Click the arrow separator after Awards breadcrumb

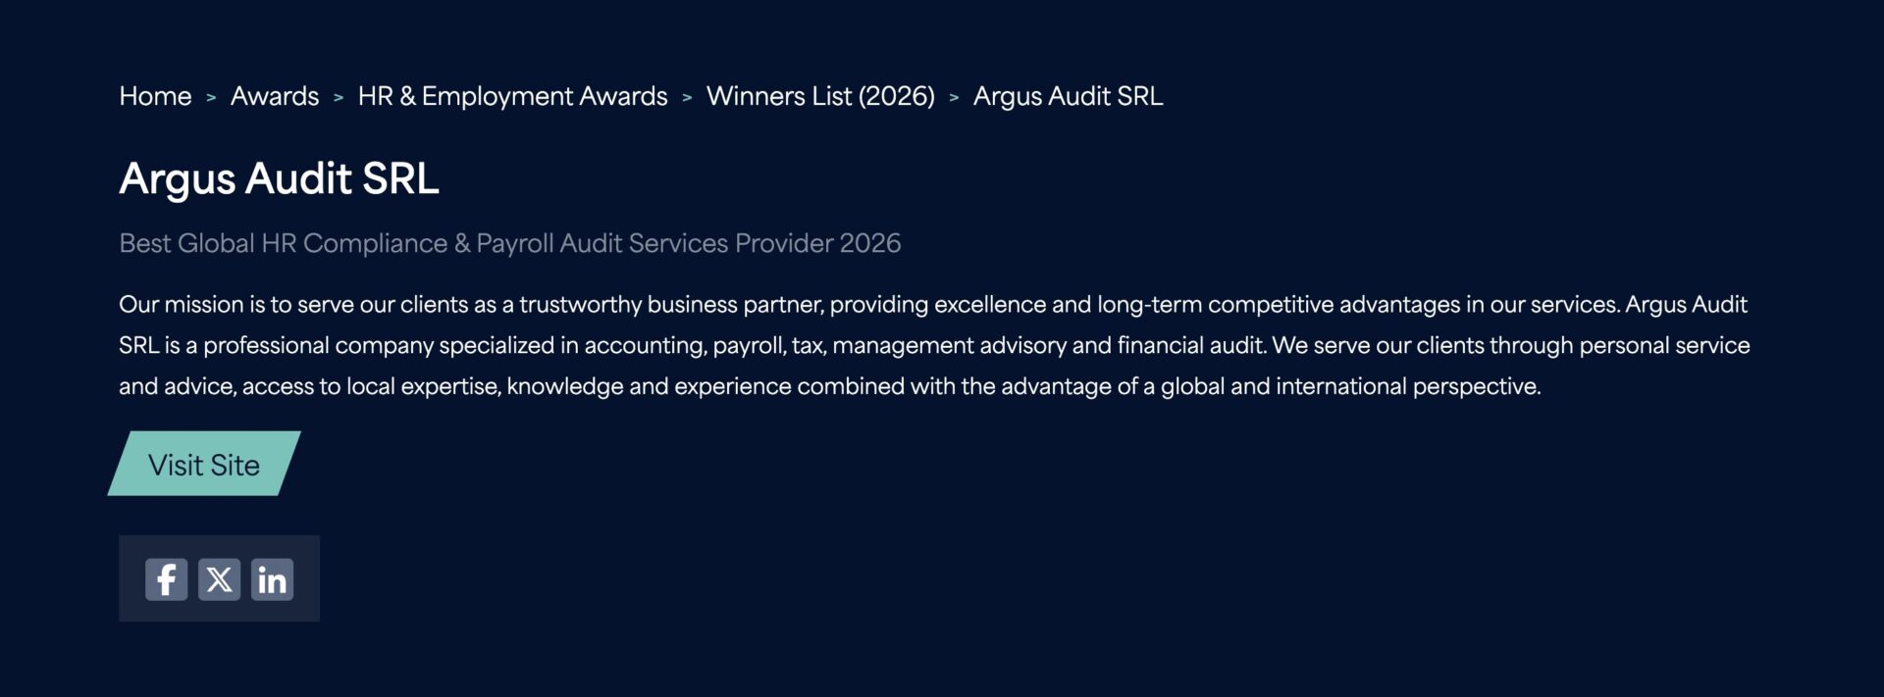point(339,97)
